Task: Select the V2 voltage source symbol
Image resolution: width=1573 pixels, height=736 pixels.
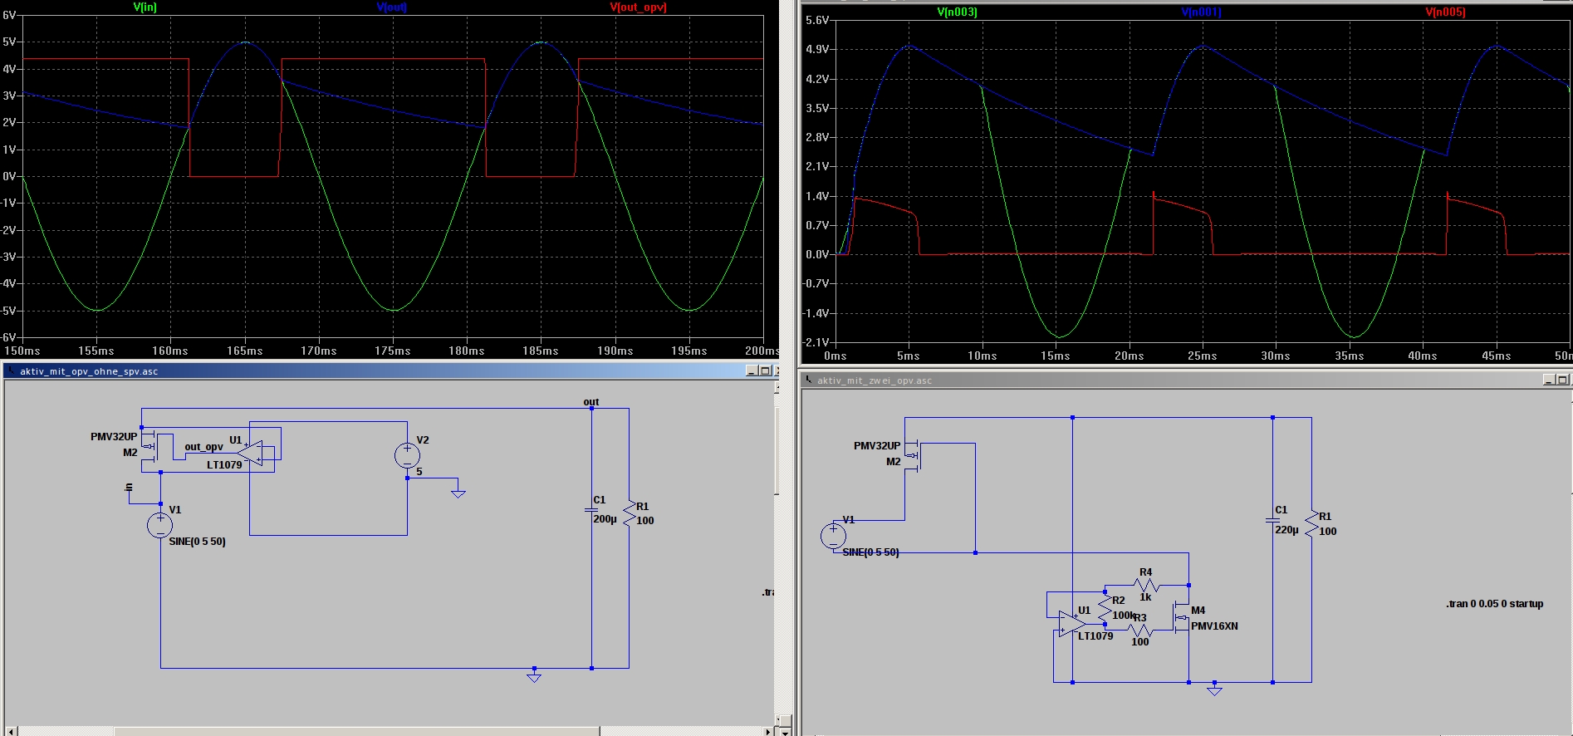Action: coord(407,455)
